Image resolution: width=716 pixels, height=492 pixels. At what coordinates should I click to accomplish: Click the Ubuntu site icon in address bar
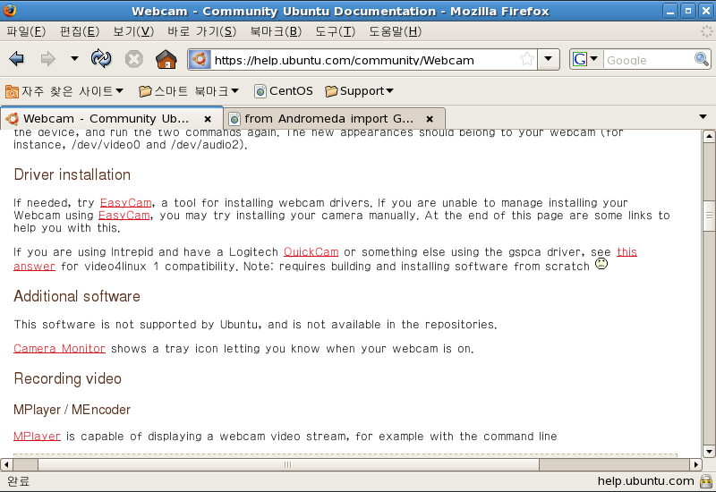pyautogui.click(x=200, y=60)
